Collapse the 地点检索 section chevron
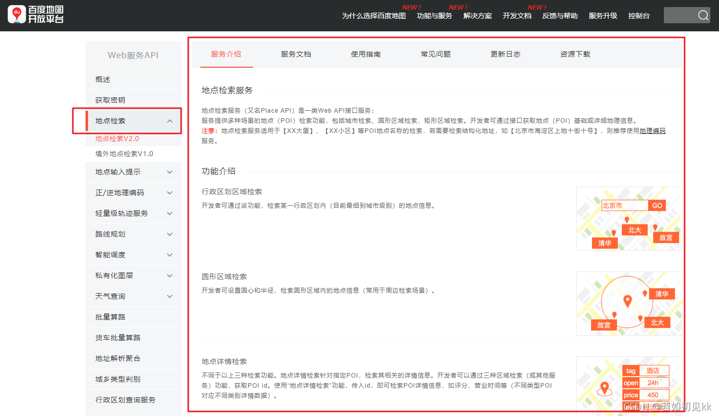Image resolution: width=719 pixels, height=416 pixels. (170, 121)
